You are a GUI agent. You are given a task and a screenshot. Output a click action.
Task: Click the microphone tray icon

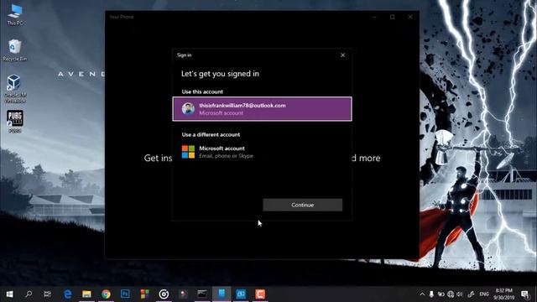tap(431, 294)
